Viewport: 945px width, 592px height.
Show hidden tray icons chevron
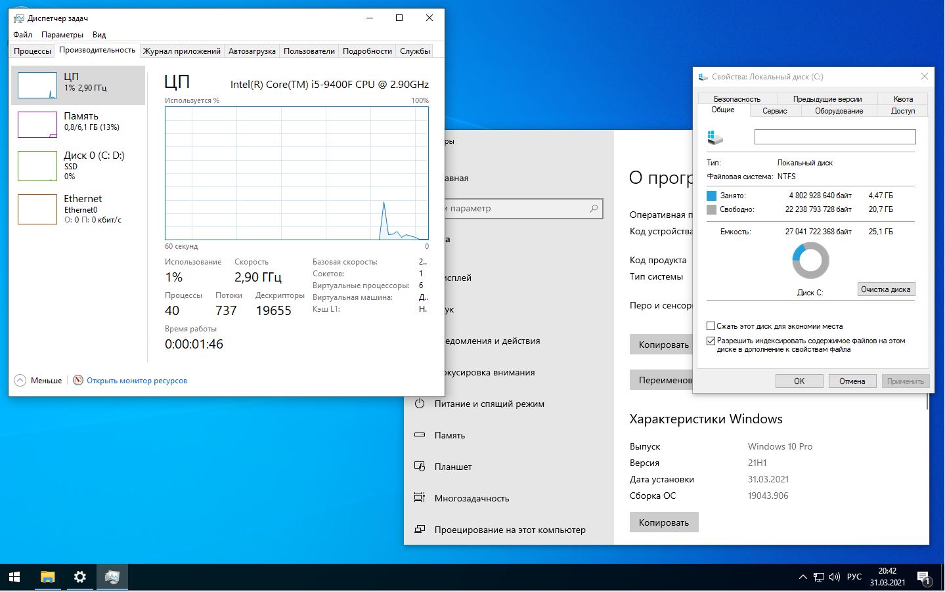pyautogui.click(x=802, y=578)
